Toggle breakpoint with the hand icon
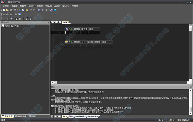 click(16, 19)
